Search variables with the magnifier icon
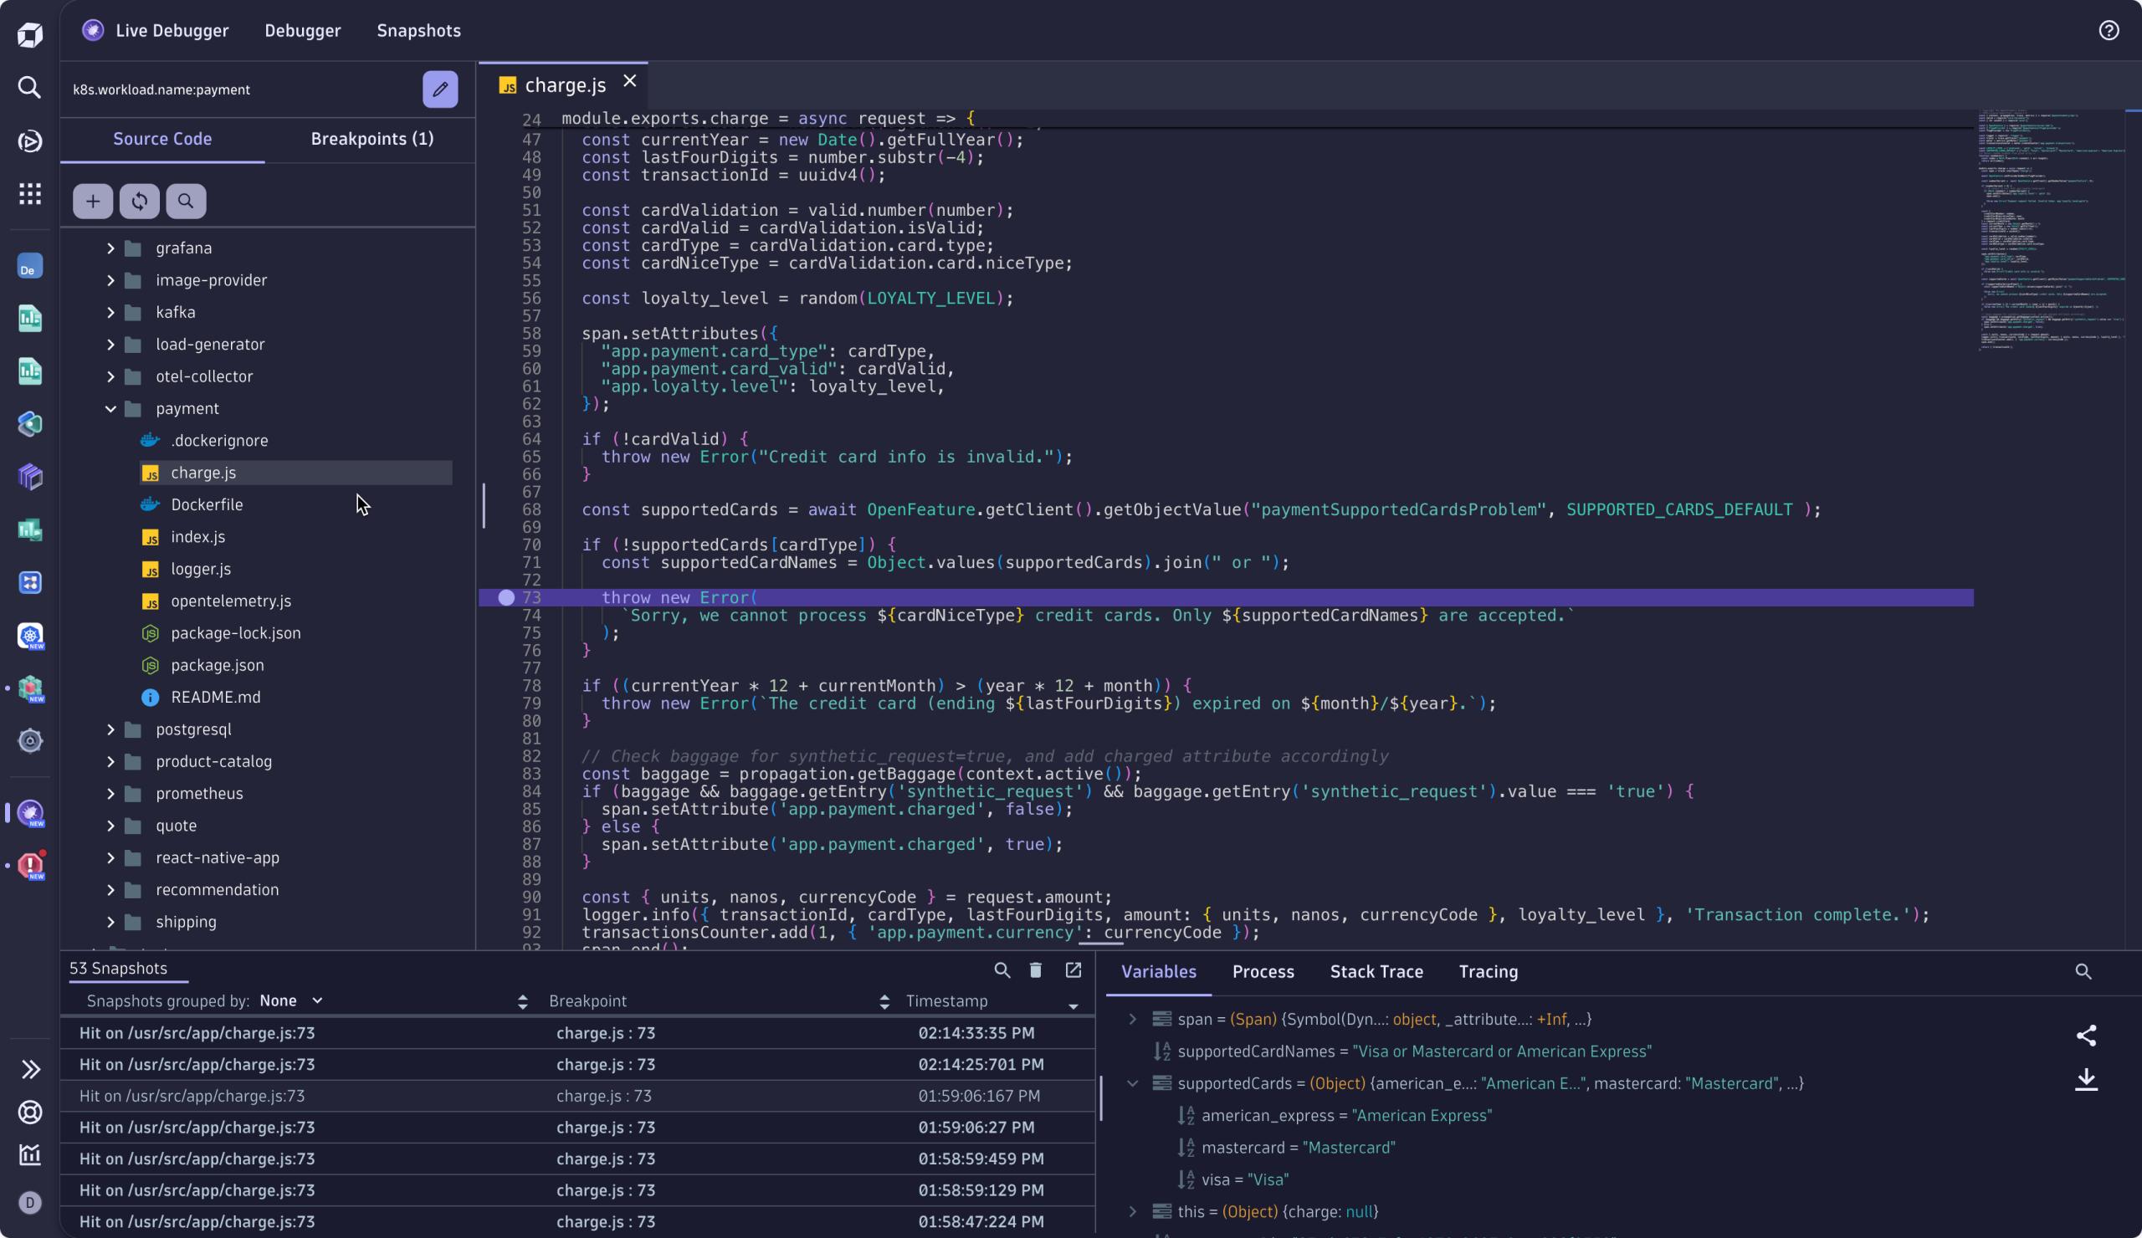The width and height of the screenshot is (2142, 1238). (2083, 971)
